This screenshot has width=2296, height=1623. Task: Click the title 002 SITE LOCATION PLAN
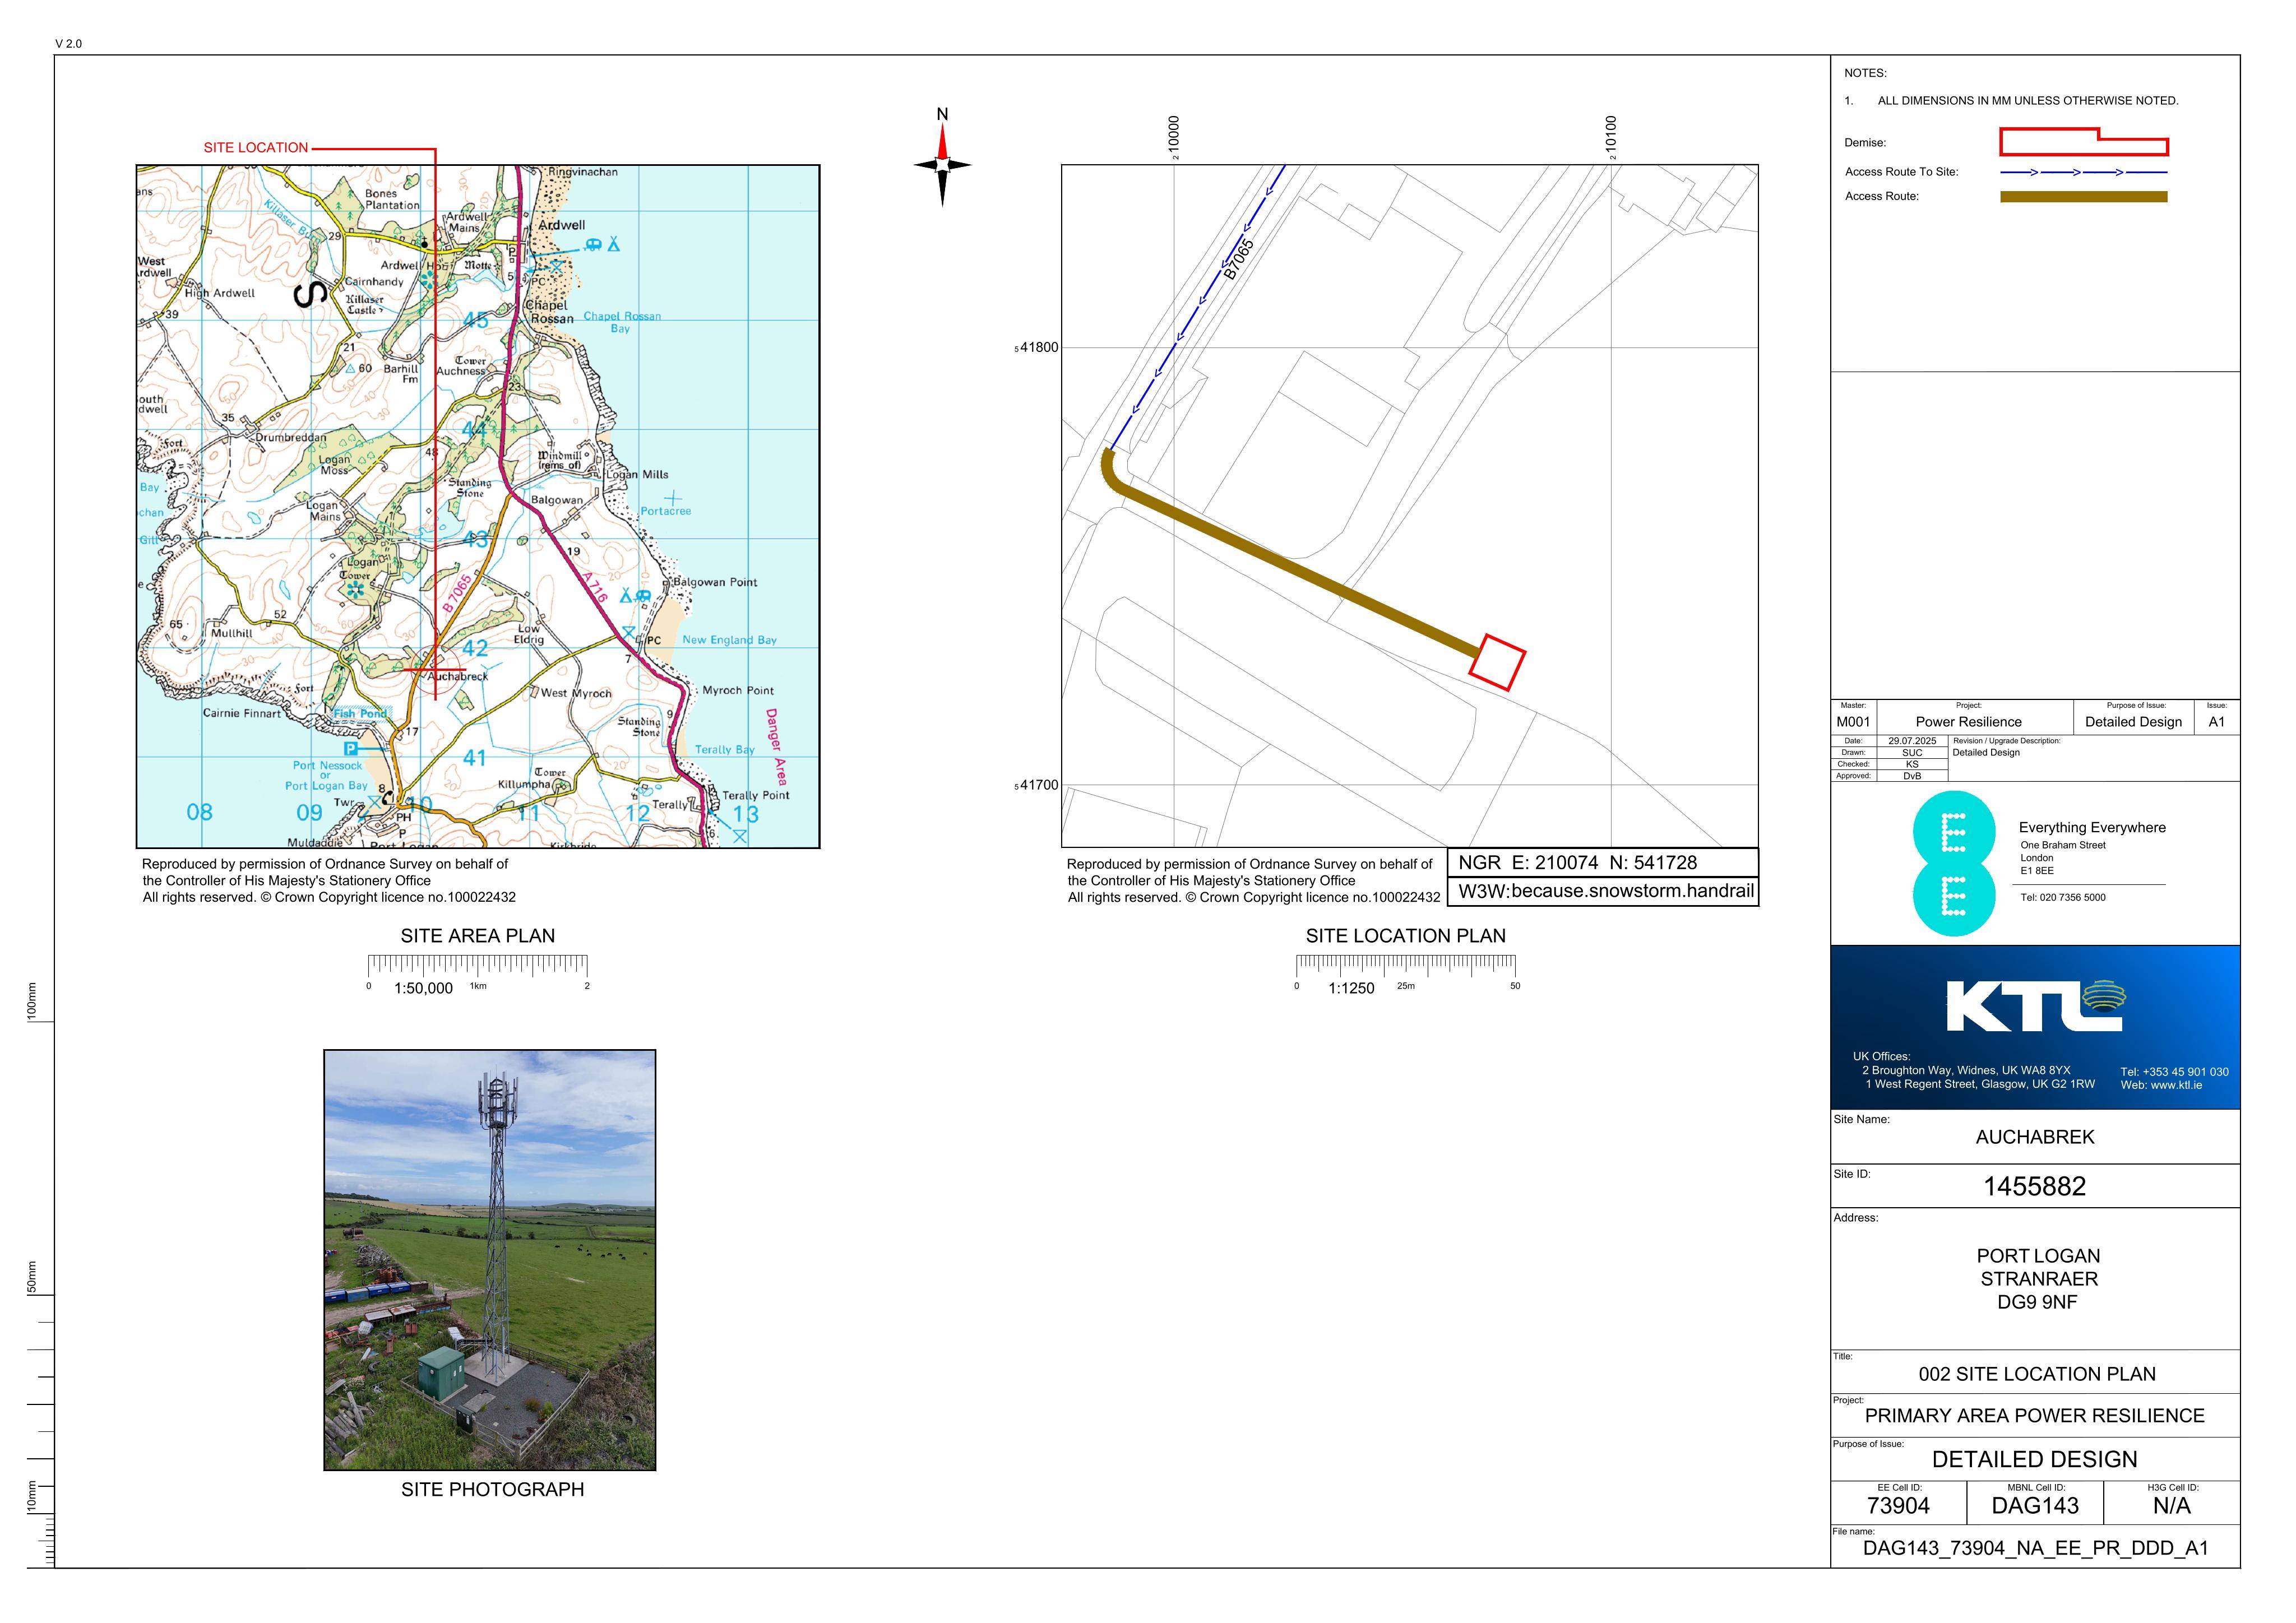click(2037, 1374)
